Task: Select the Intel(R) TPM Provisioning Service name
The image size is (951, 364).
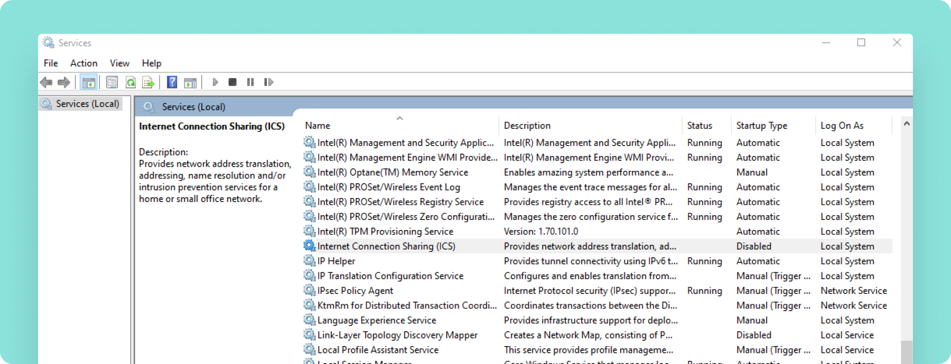Action: (x=385, y=232)
